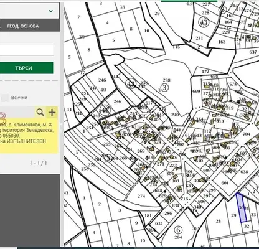Viewport: 259px width, 249px height.
Task: Click parcel 231 in the upper map
Action: [x=199, y=38]
